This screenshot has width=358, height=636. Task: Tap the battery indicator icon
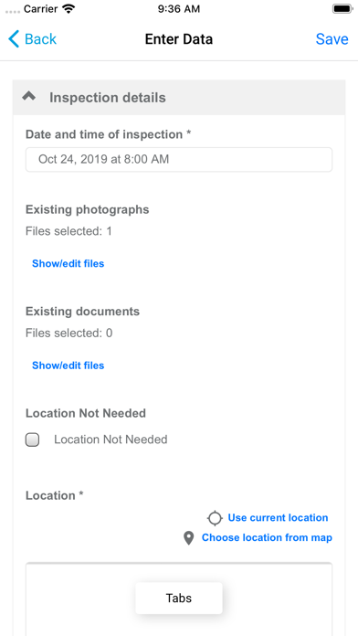(x=342, y=8)
